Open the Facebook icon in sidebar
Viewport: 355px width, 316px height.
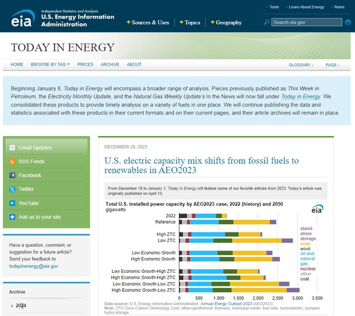coord(12,175)
